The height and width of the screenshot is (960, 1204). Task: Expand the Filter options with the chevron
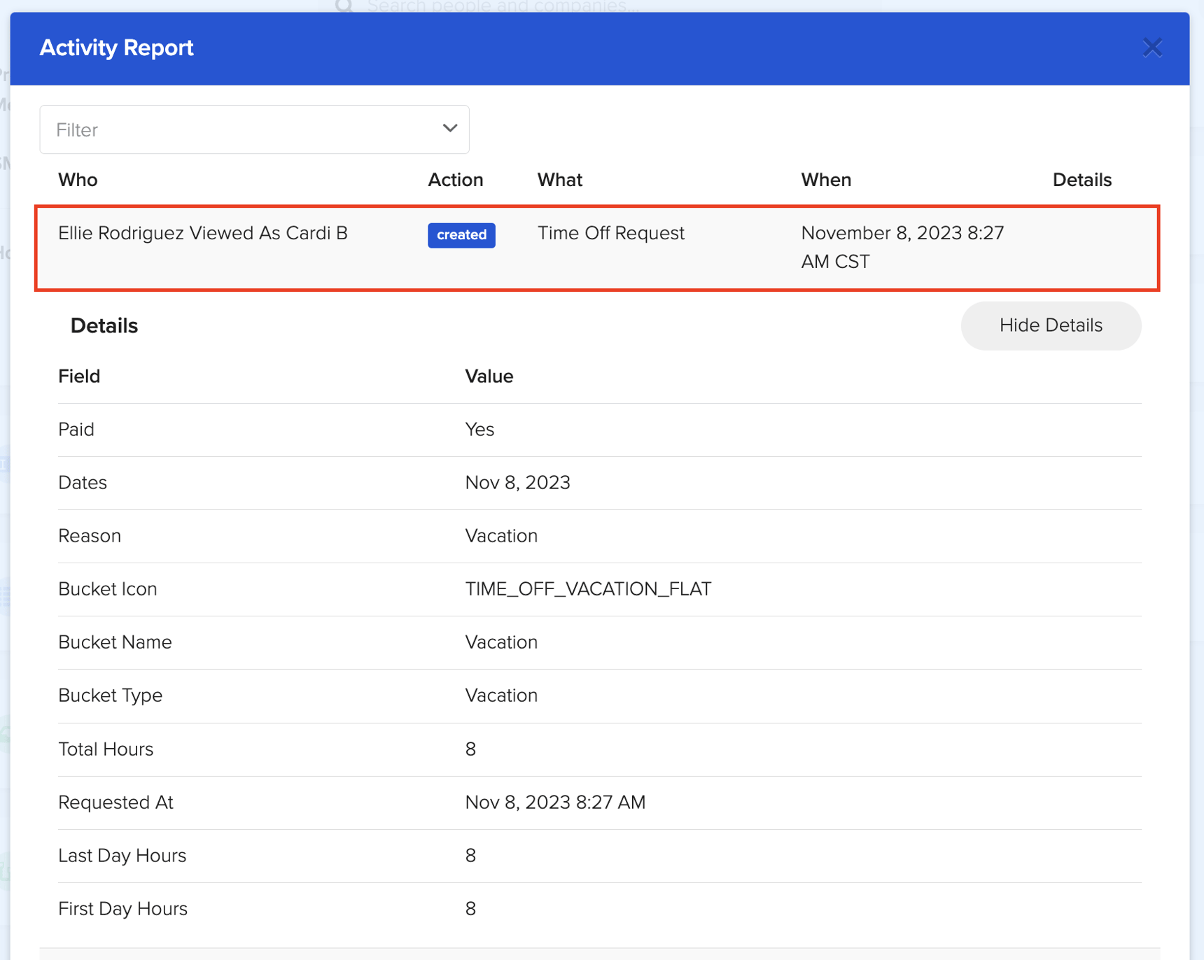tap(449, 129)
